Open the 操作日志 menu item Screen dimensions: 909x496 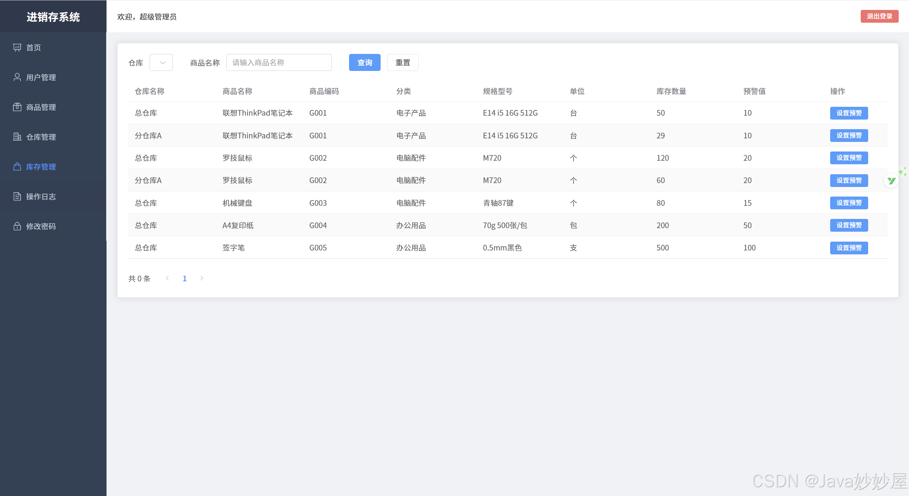pyautogui.click(x=53, y=197)
